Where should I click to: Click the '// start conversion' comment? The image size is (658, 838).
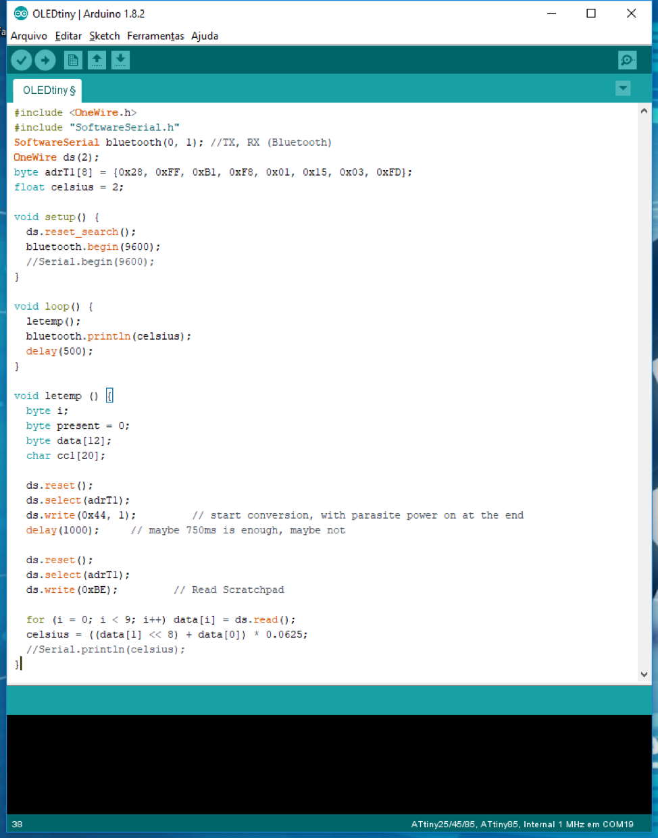(358, 515)
